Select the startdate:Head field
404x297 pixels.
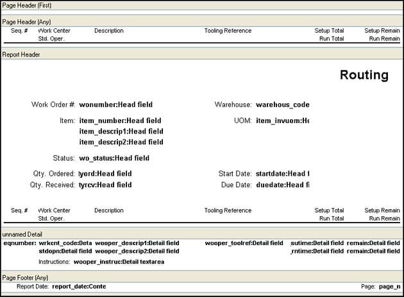pos(283,173)
